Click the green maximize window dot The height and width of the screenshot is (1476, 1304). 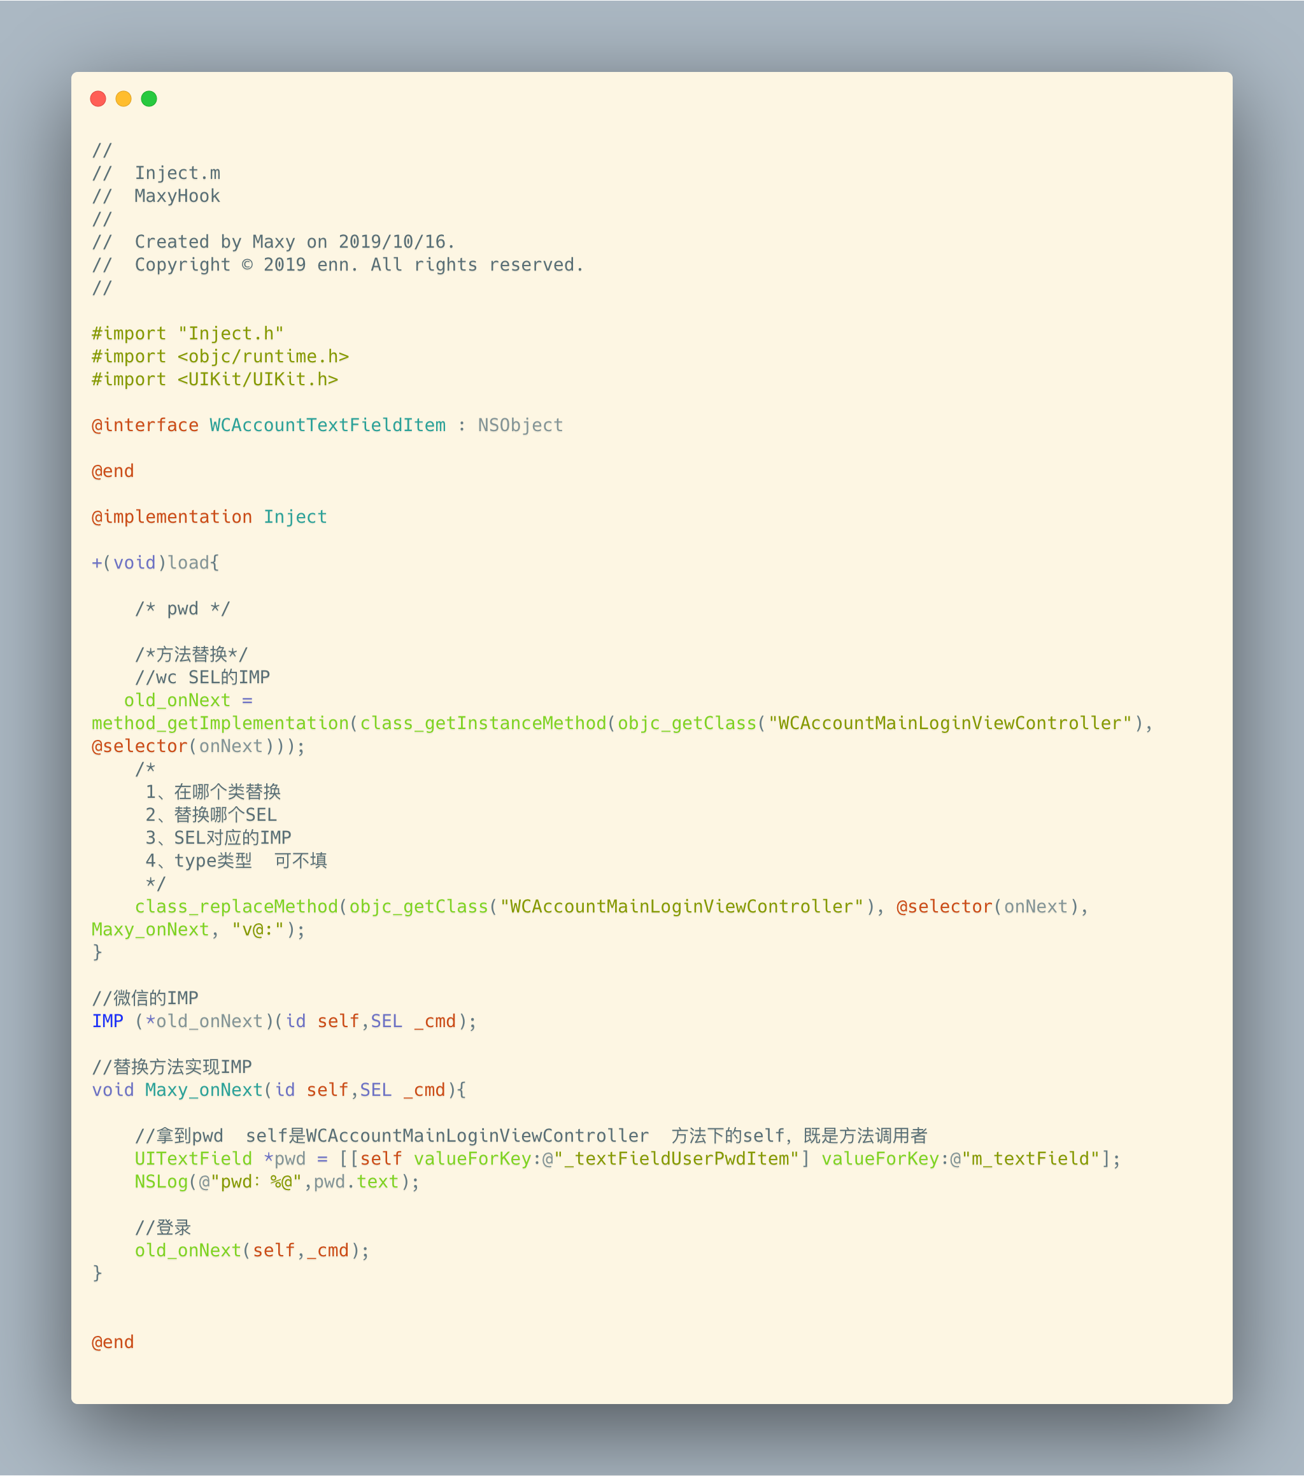coord(149,99)
